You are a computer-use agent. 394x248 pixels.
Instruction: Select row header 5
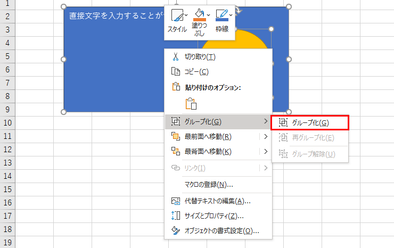point(7,56)
